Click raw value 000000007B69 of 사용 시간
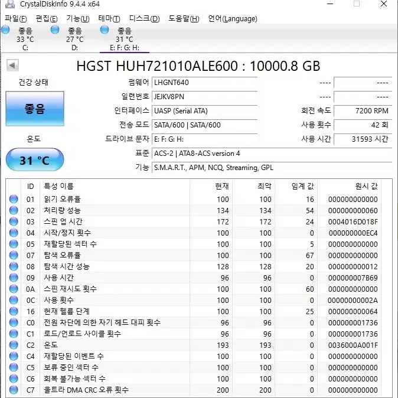Image resolution: width=398 pixels, height=398 pixels. 353,278
